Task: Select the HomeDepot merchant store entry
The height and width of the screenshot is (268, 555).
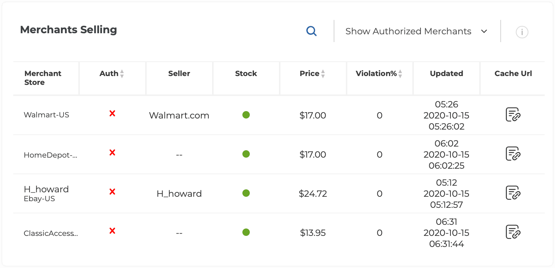Action: tap(50, 155)
